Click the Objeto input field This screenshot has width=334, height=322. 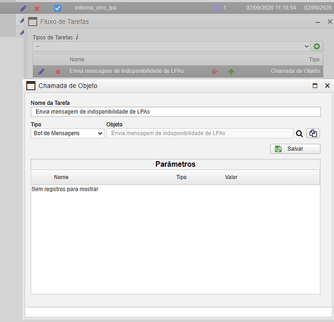coord(199,133)
